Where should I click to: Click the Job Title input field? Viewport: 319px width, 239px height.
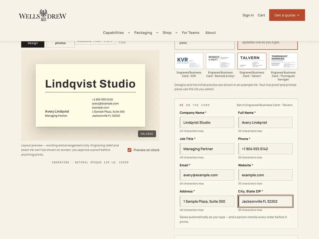[x=207, y=149]
